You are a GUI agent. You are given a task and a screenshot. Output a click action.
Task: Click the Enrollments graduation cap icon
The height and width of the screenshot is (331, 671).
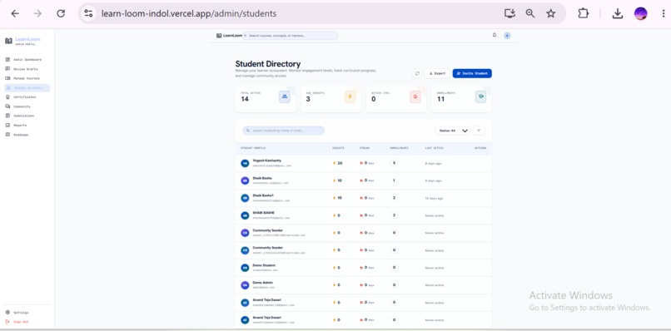[x=480, y=97]
